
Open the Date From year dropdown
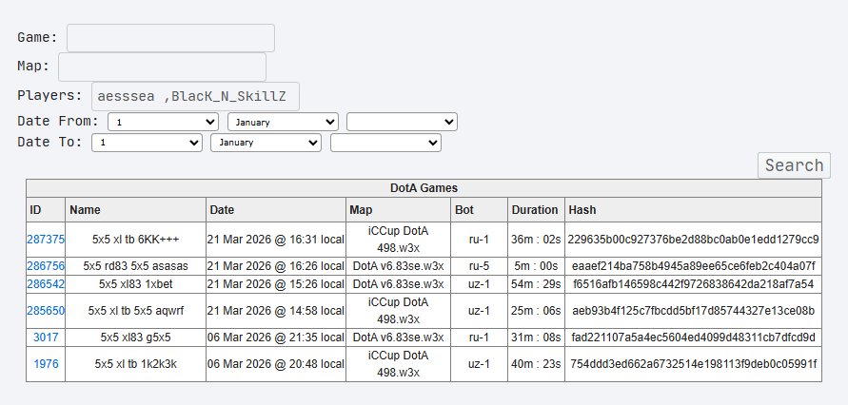pos(402,122)
